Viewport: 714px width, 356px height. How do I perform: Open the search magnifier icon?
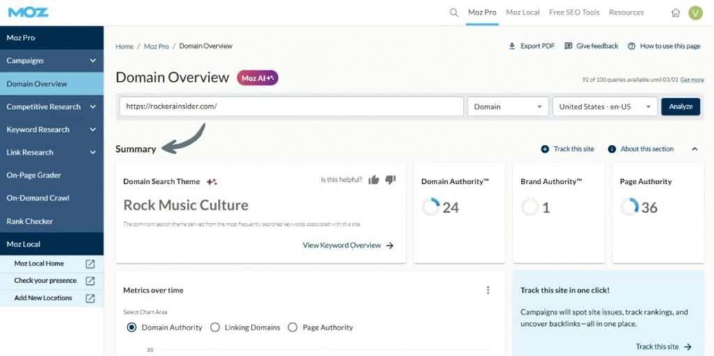[453, 13]
